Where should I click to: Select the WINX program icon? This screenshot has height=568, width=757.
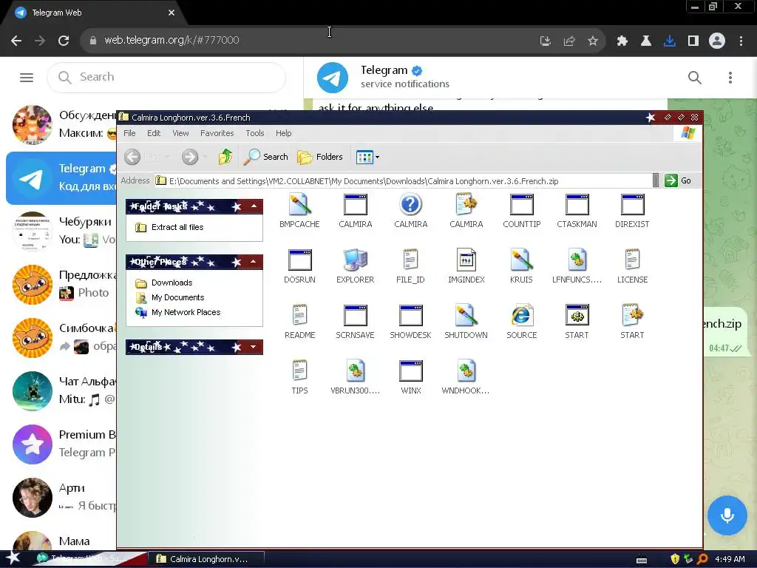pyautogui.click(x=410, y=371)
